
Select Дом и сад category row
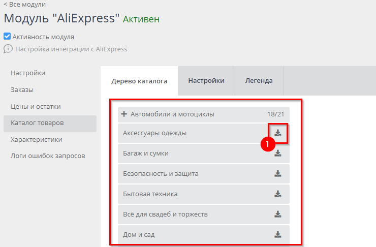[204, 235]
